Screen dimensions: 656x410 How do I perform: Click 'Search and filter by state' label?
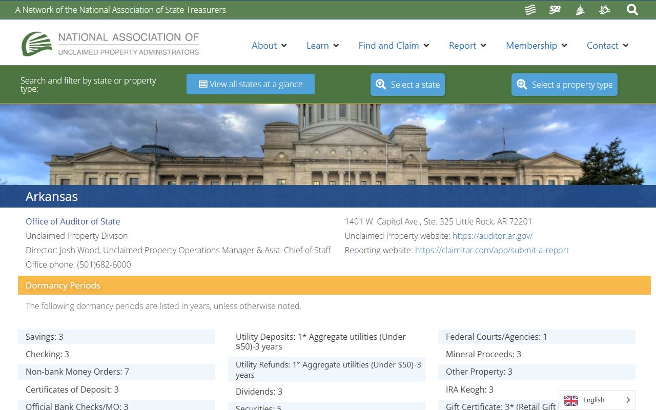[88, 85]
